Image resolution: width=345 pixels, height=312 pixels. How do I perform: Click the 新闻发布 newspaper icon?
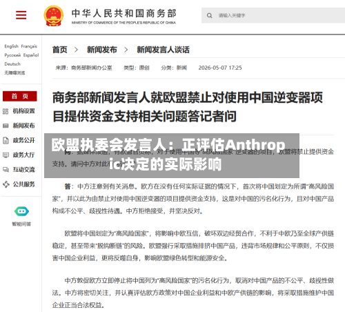point(6,126)
